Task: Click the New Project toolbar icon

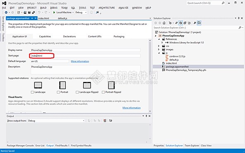Action: click(x=19, y=12)
